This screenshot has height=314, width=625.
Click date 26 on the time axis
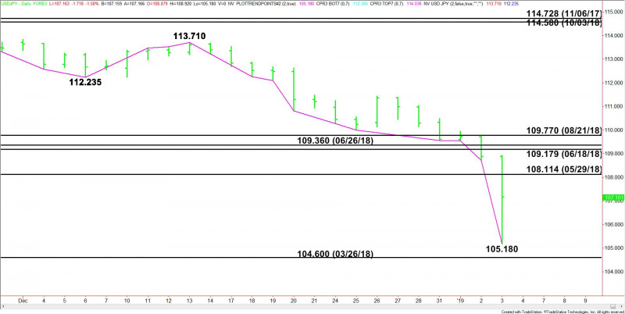[377, 299]
